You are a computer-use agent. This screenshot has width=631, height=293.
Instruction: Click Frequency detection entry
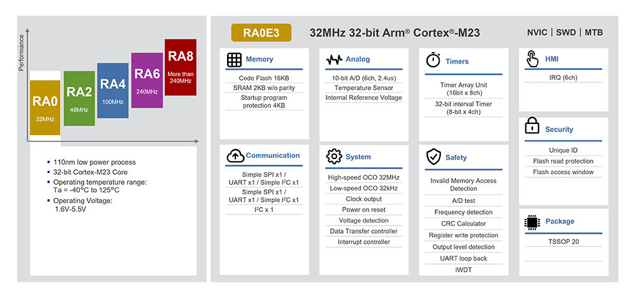[464, 213]
